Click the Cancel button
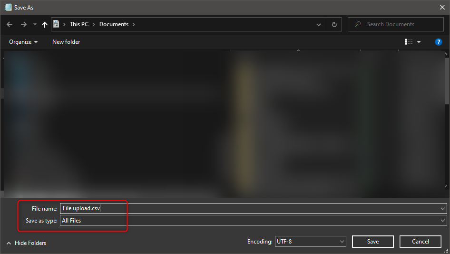This screenshot has width=450, height=254. pos(420,242)
